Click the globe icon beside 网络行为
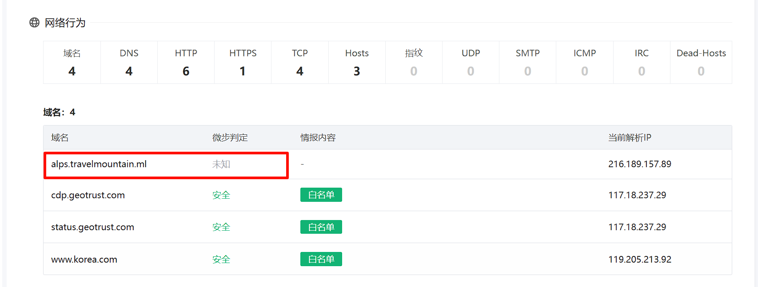Viewport: 758px width, 287px height. click(x=34, y=23)
